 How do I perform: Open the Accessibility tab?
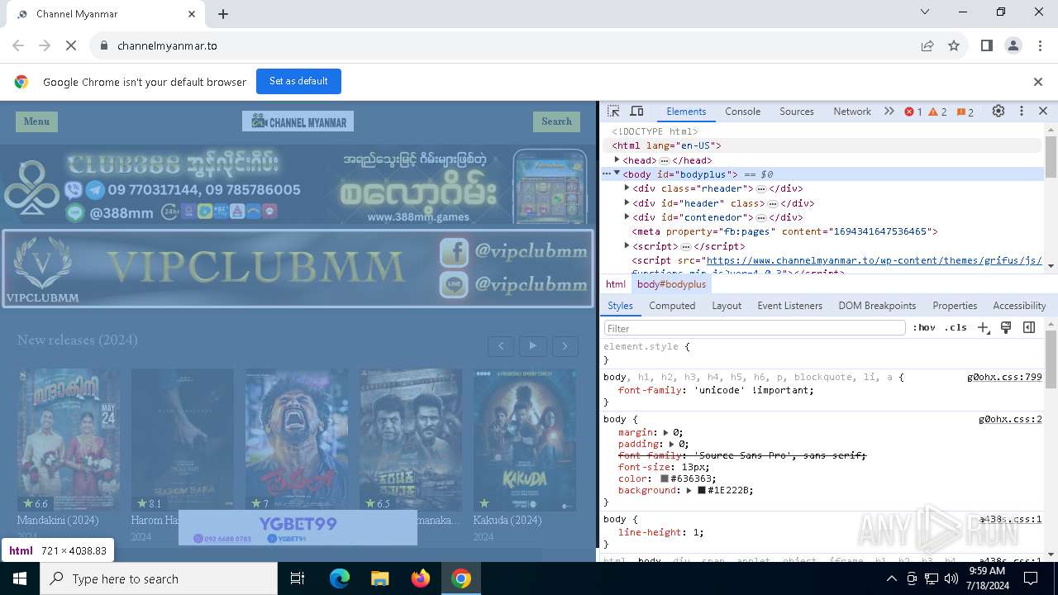point(1019,306)
